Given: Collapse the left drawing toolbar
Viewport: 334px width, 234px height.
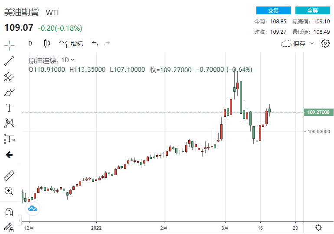Looking at the screenshot, I should click(x=20, y=221).
